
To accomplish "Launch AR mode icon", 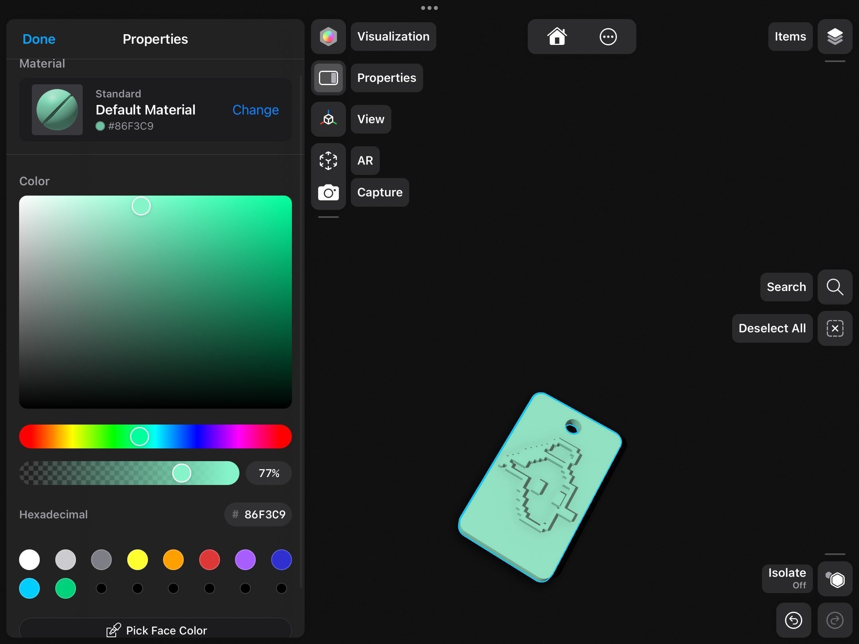I will tap(328, 161).
